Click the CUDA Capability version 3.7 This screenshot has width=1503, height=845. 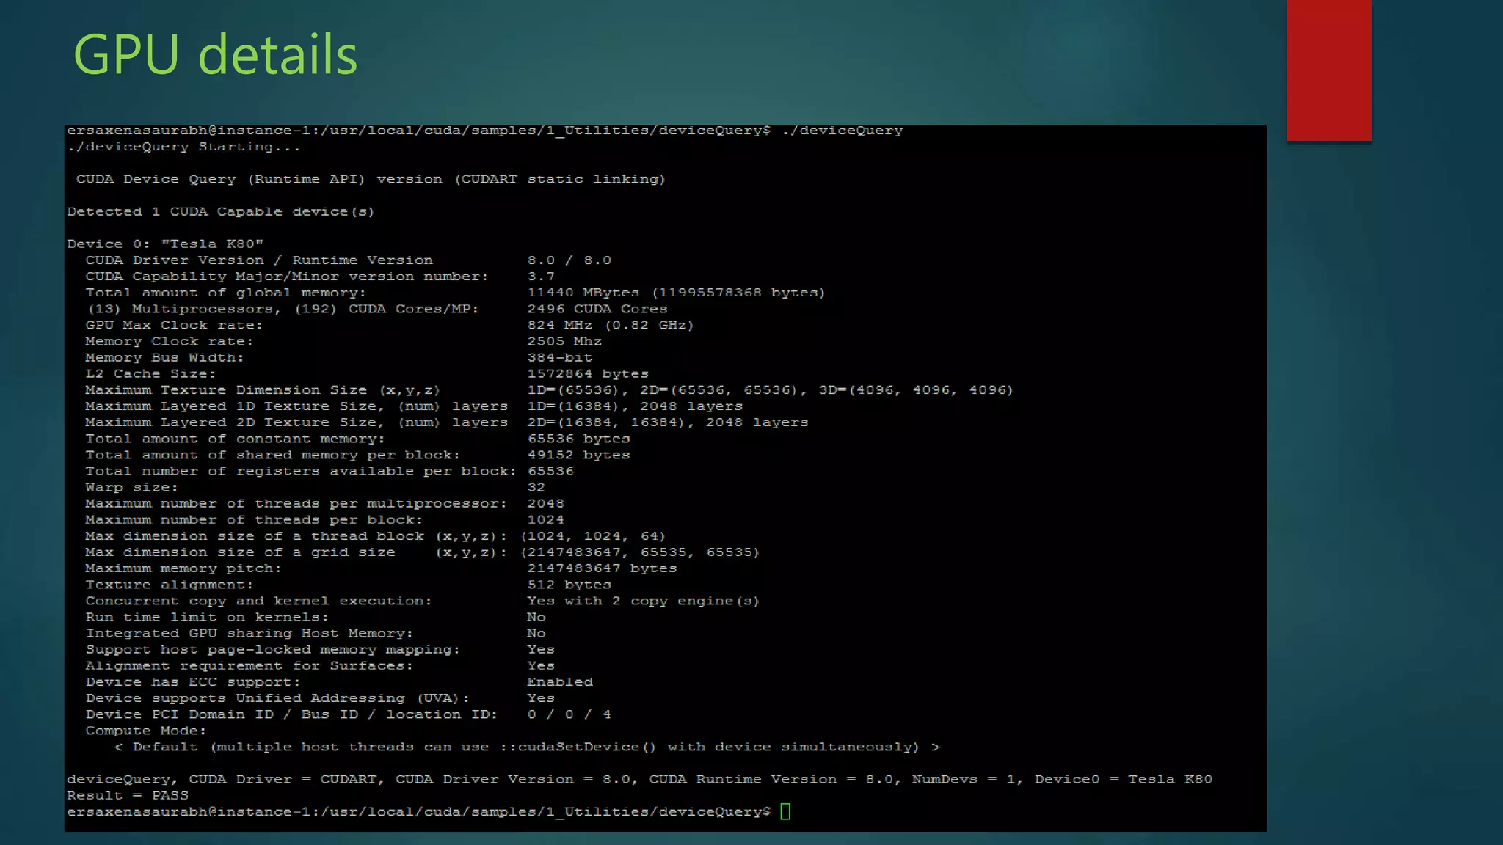click(x=541, y=277)
